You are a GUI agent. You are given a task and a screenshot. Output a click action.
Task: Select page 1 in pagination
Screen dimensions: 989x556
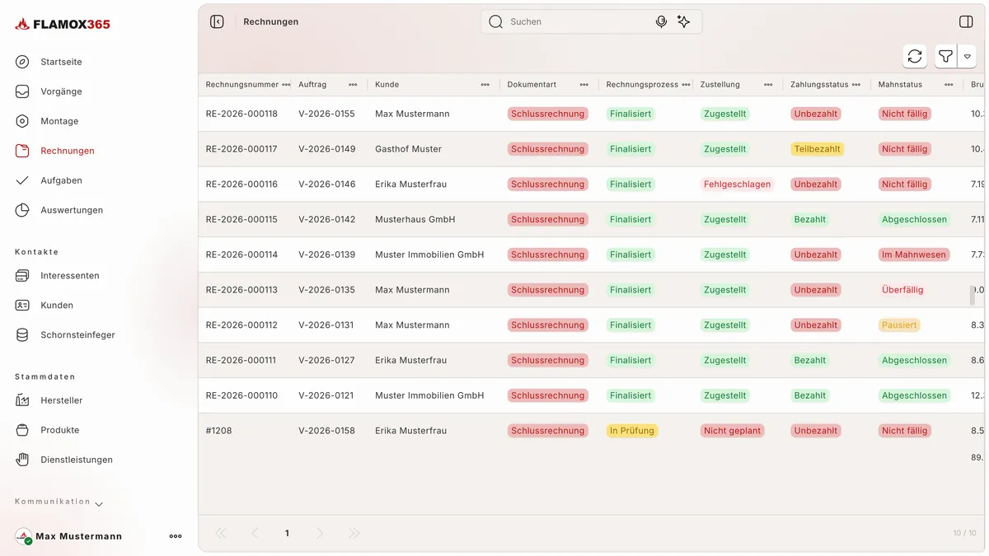[x=287, y=534]
